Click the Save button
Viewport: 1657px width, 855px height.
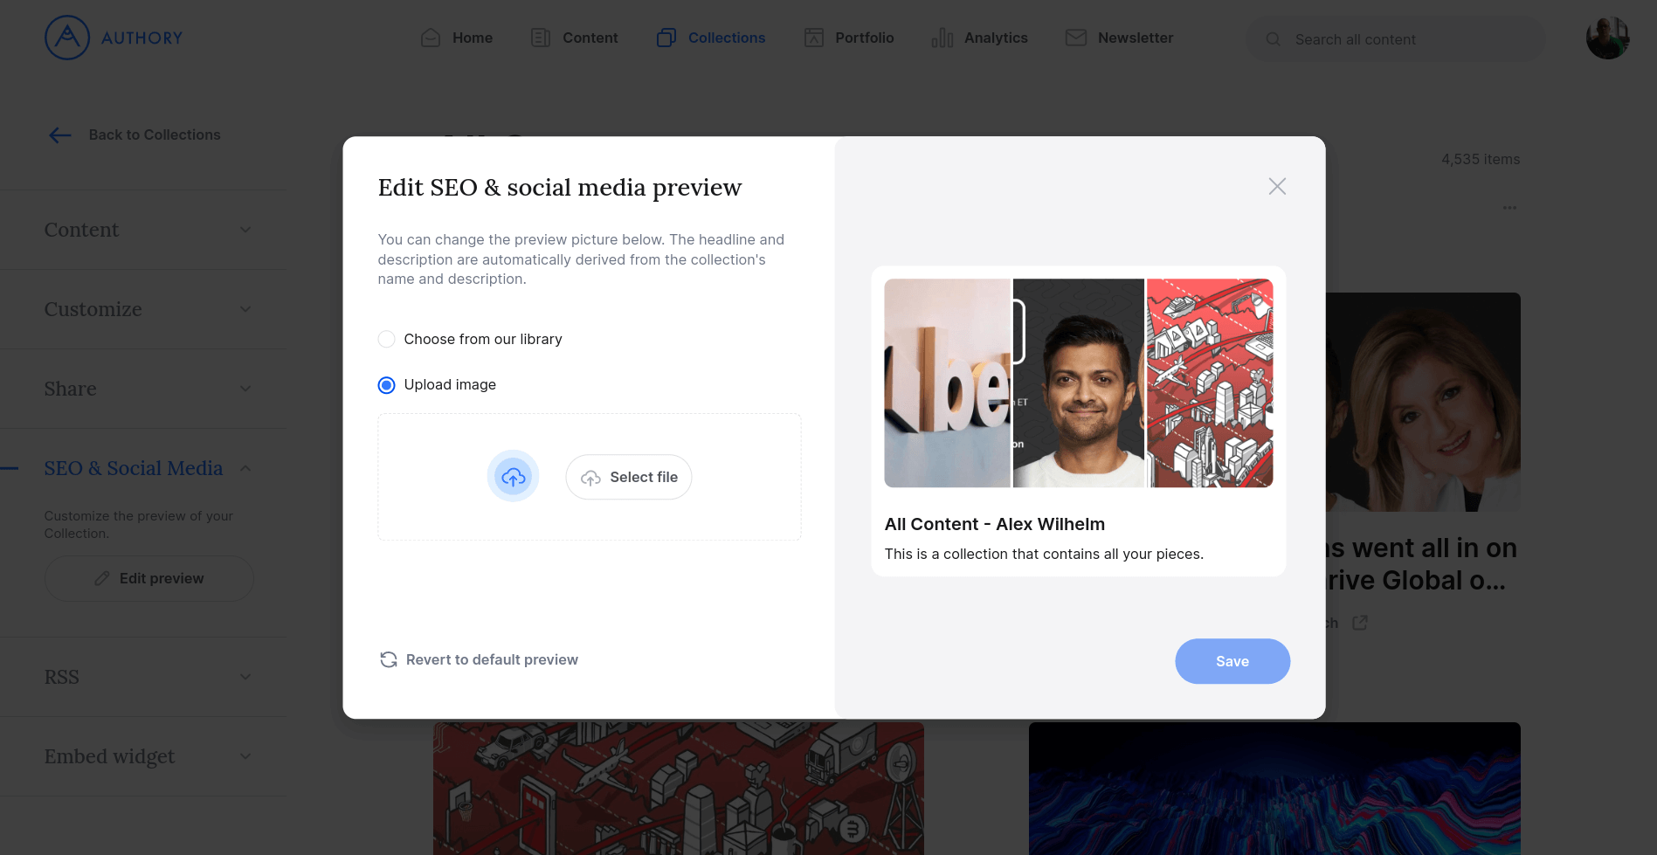tap(1232, 661)
